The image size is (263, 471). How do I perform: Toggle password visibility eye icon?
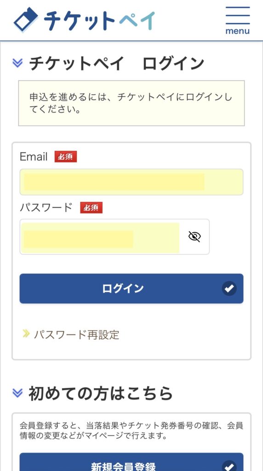(x=194, y=237)
